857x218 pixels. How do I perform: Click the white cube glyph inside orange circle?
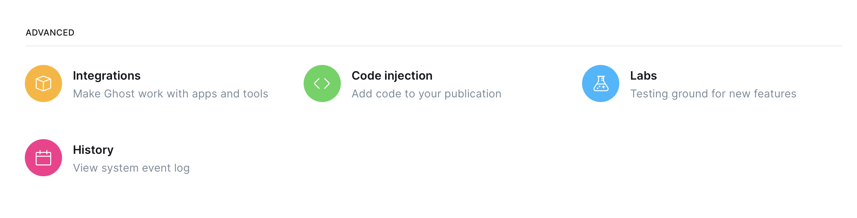(43, 83)
